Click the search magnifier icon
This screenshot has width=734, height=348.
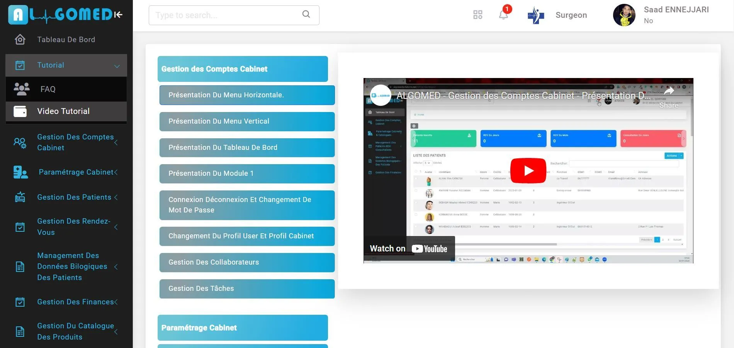(x=306, y=14)
